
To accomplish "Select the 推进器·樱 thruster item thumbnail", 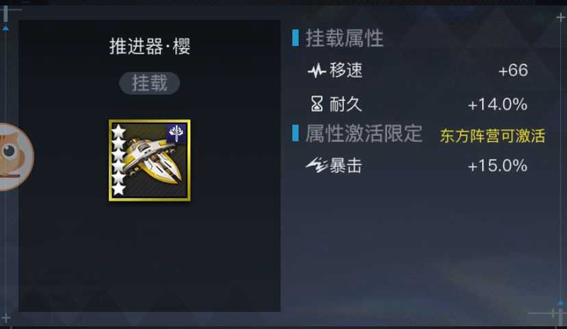I will pyautogui.click(x=150, y=160).
